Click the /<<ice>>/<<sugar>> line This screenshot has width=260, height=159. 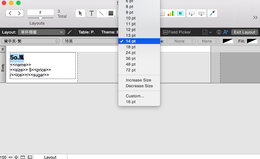pos(30,75)
